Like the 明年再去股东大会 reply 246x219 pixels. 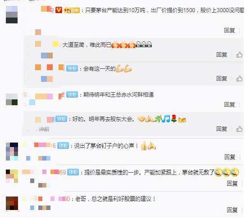coord(239,129)
